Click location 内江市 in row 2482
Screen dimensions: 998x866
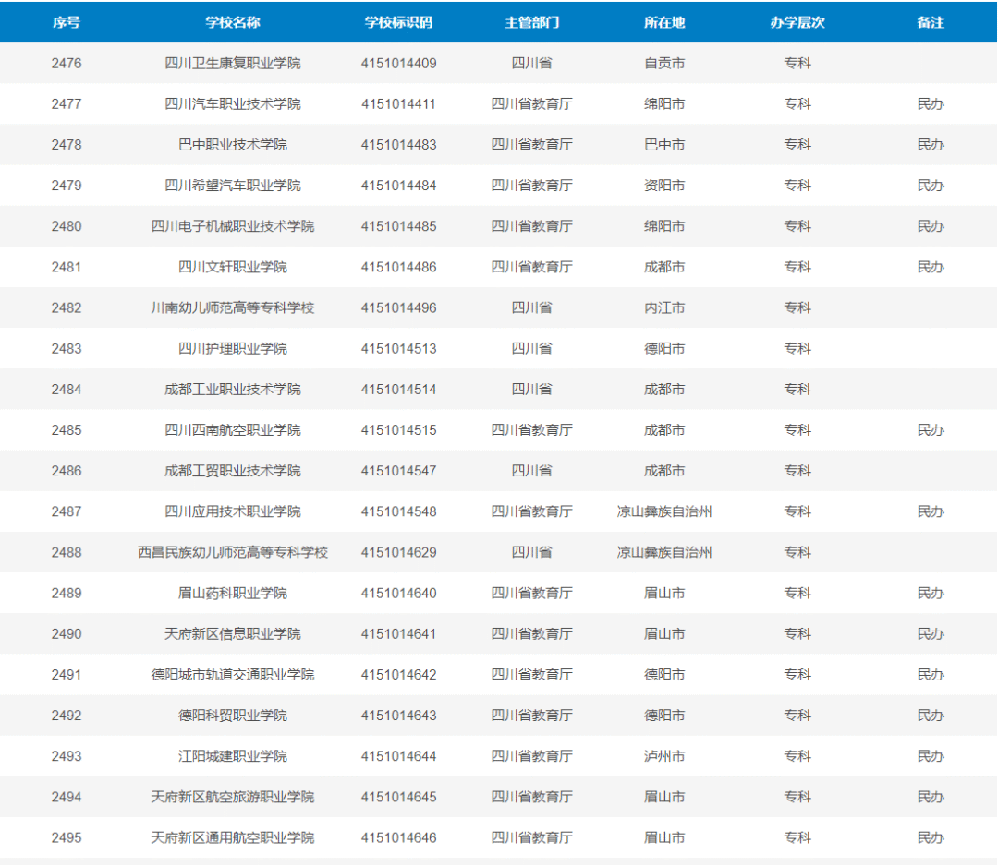664,307
